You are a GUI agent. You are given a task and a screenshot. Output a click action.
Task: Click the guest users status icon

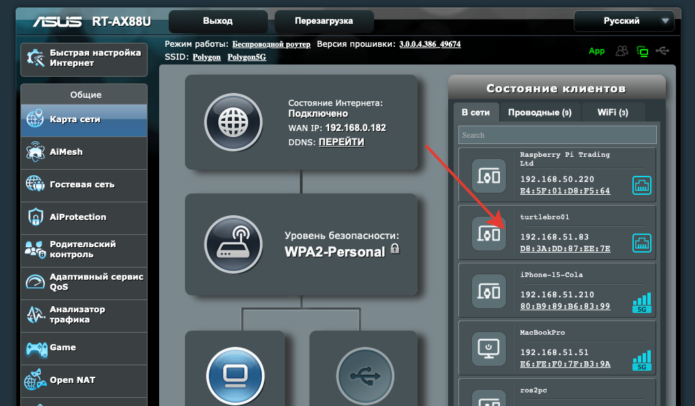(622, 51)
